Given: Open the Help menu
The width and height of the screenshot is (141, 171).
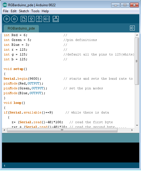Looking at the screenshot, I should (x=45, y=11).
